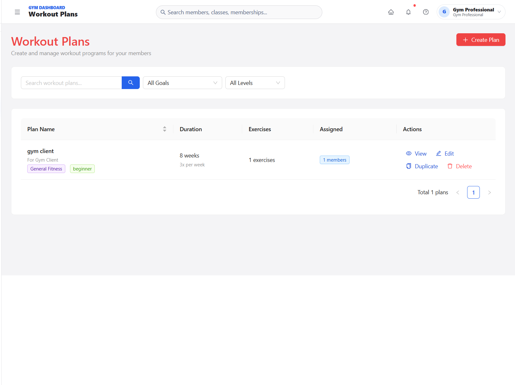Select pagination page 1
Screen dimensions: 515x385
click(x=473, y=192)
